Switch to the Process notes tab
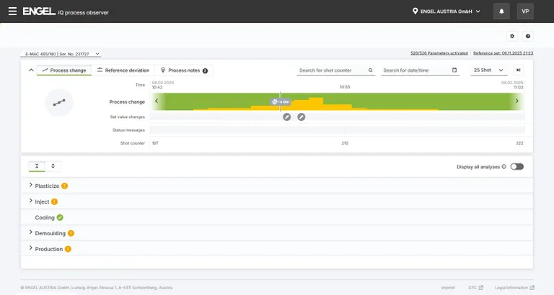 coord(184,70)
